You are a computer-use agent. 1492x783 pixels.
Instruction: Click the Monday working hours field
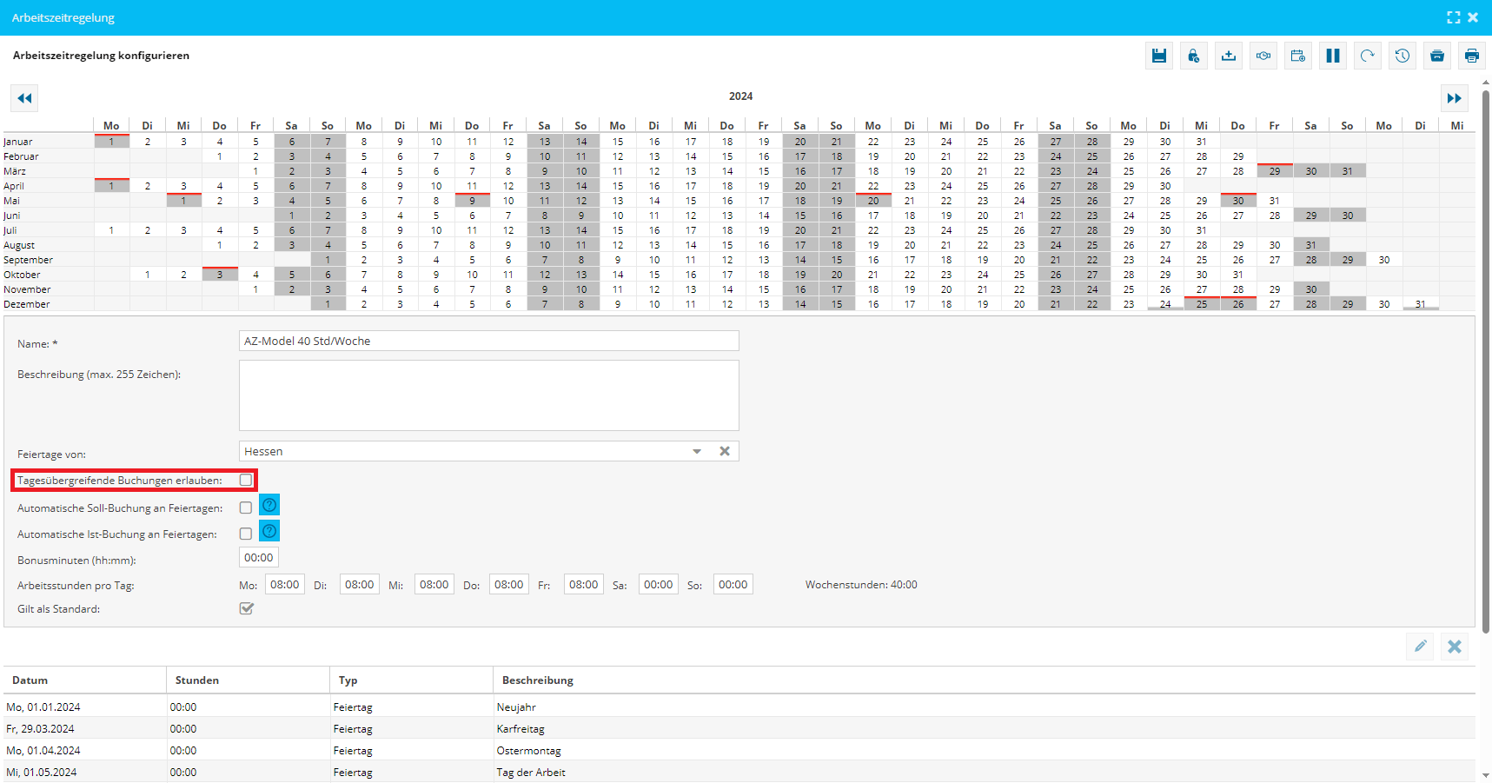coord(284,585)
